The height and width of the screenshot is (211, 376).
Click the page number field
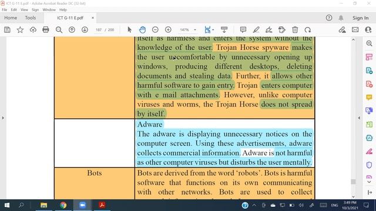click(x=99, y=30)
